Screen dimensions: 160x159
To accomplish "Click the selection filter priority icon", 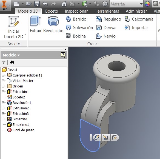I will pos(85,4).
